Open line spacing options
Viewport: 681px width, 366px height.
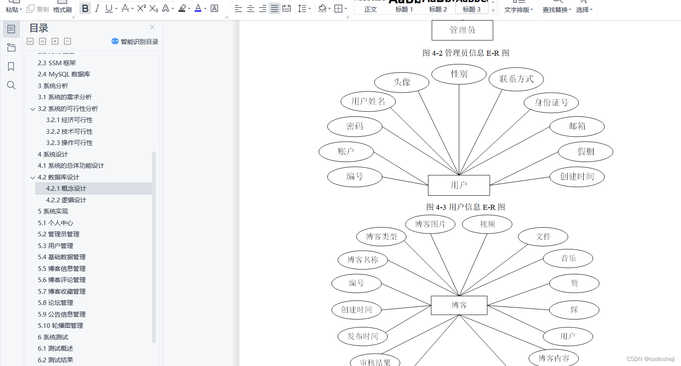[x=304, y=9]
